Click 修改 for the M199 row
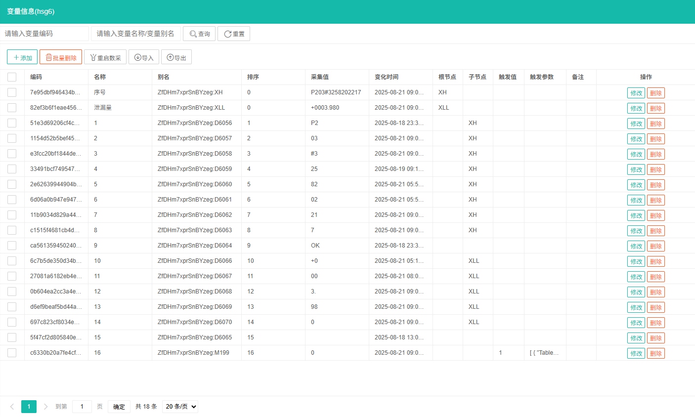 (x=636, y=353)
